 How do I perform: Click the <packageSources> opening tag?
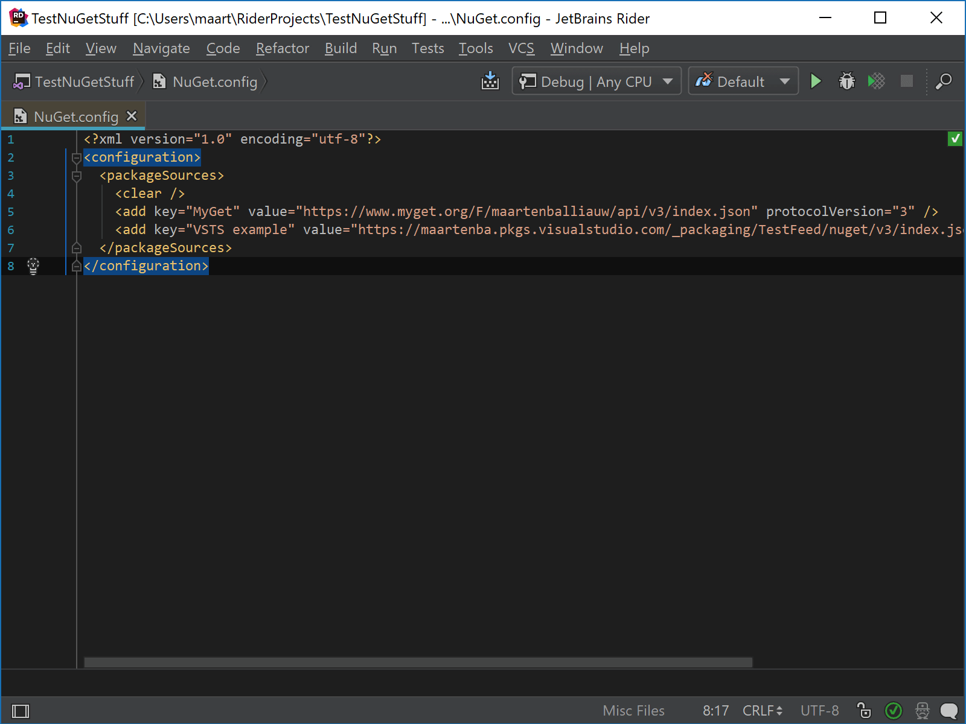(162, 176)
